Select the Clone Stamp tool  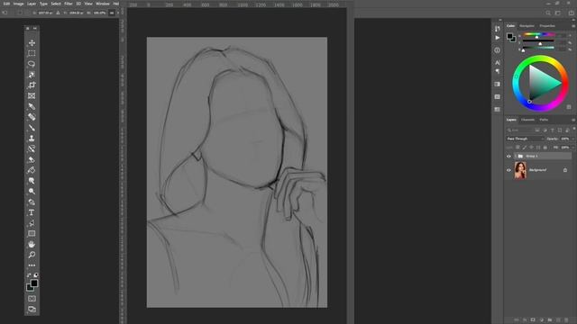click(x=32, y=138)
